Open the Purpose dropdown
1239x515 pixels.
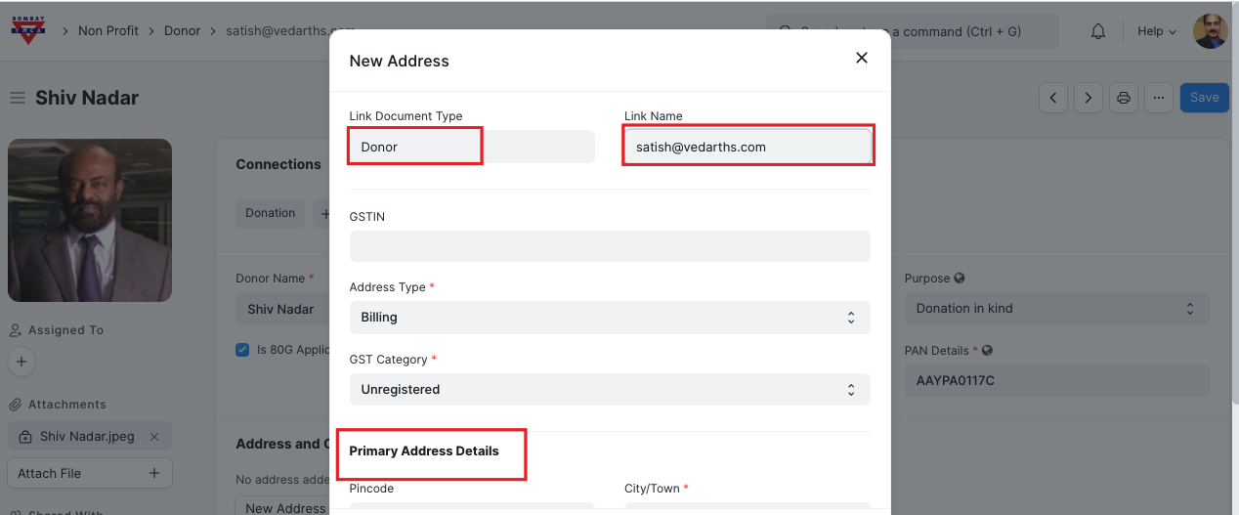1055,309
